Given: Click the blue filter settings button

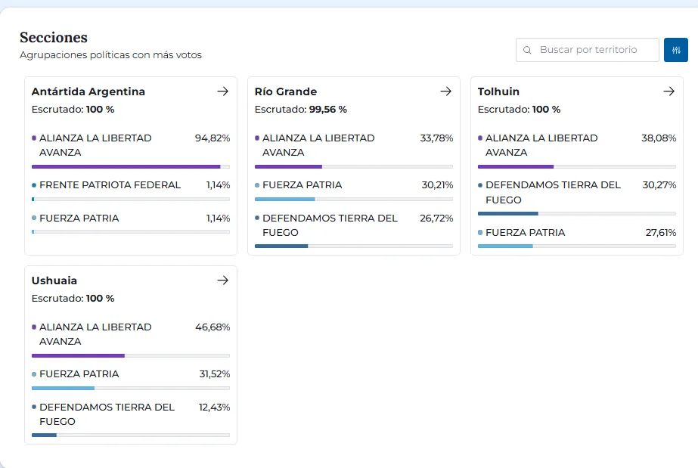Looking at the screenshot, I should [675, 50].
